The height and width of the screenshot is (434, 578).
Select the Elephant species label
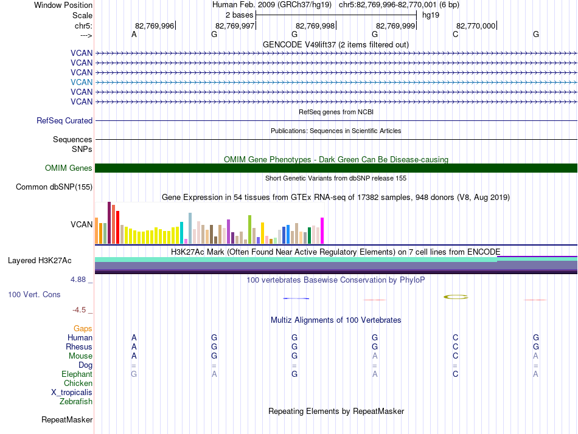point(77,374)
